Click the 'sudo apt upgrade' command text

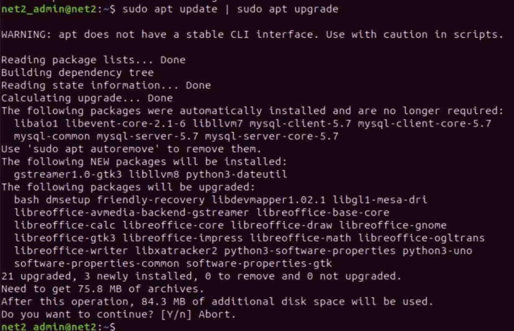tap(288, 9)
